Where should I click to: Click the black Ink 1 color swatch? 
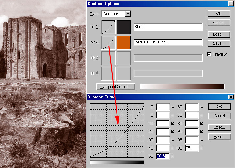tap(124, 27)
